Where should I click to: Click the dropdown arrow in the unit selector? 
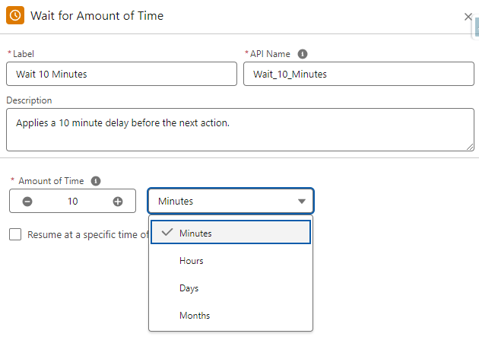tap(302, 202)
